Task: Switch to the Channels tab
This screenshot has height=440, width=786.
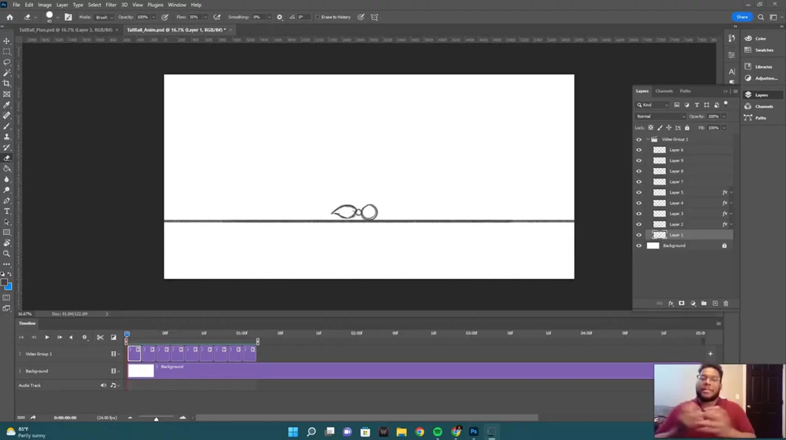Action: click(x=664, y=91)
